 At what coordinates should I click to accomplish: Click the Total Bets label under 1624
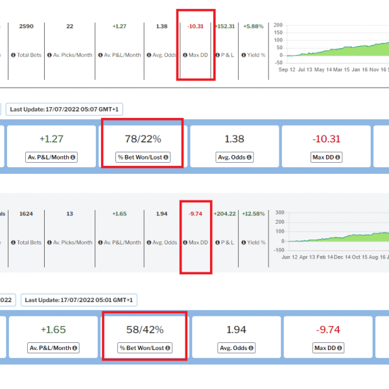tap(29, 242)
